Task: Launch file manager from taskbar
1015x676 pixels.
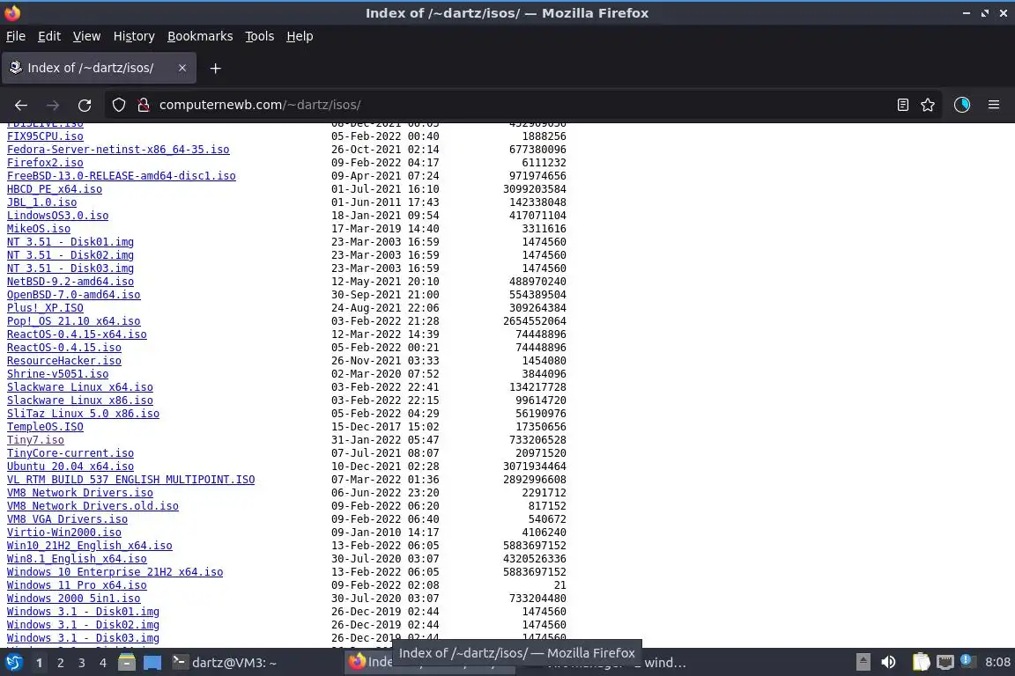Action: pos(127,663)
